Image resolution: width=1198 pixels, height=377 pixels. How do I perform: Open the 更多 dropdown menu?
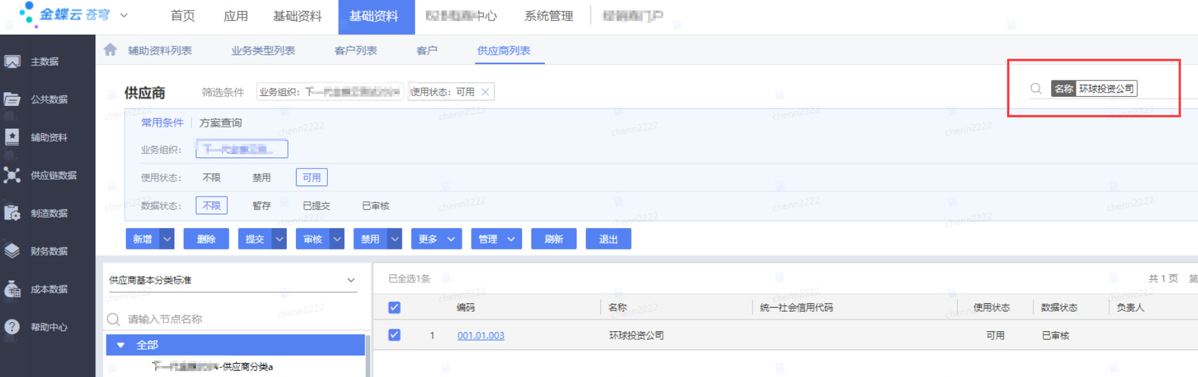(436, 239)
